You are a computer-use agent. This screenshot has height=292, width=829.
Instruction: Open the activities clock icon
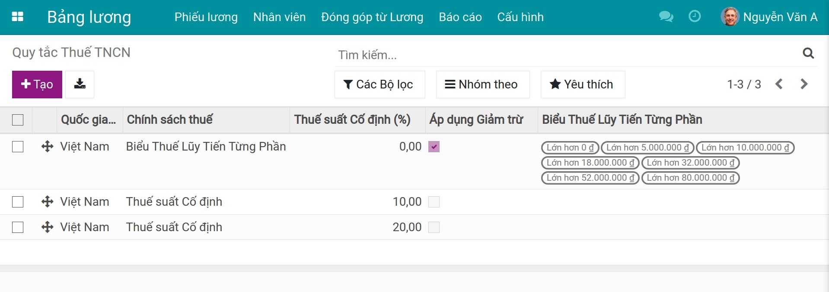click(694, 17)
